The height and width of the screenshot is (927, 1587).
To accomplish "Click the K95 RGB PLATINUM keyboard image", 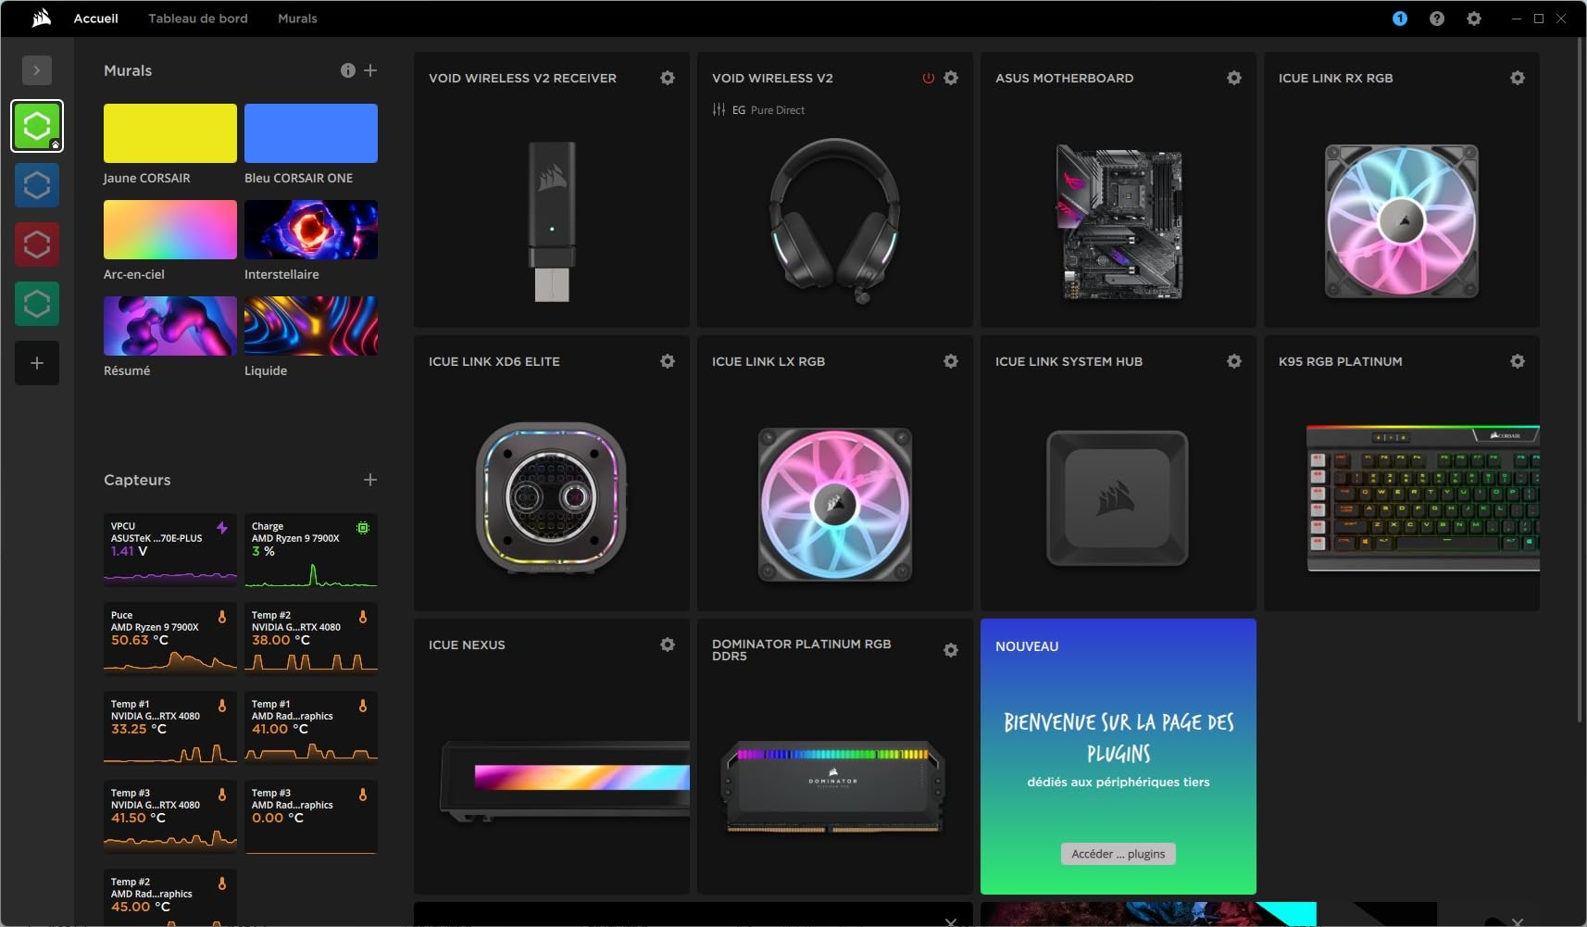I will tap(1422, 498).
